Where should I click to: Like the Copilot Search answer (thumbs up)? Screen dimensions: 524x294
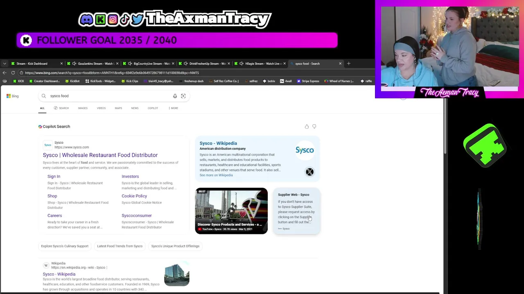pyautogui.click(x=307, y=127)
